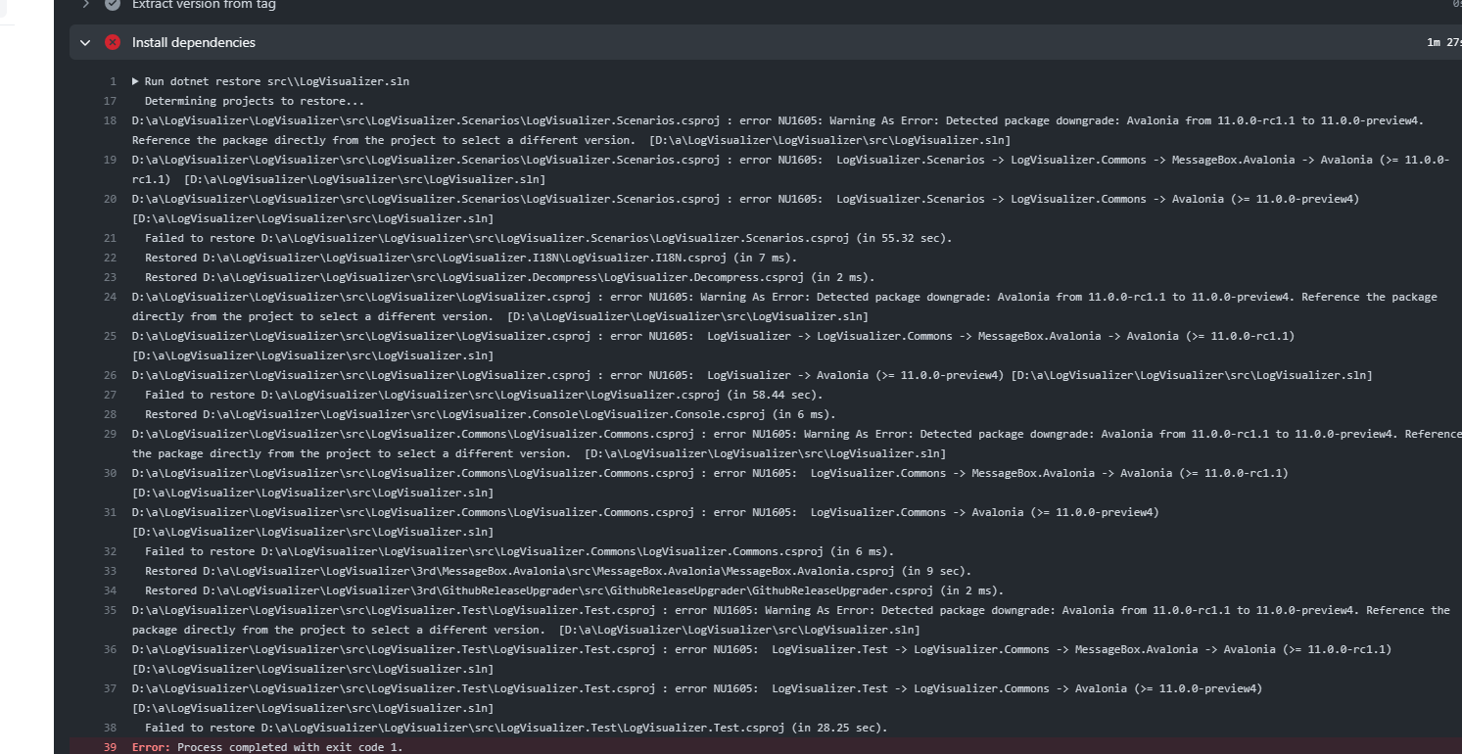Click the Extract version from tag step title

click(204, 5)
